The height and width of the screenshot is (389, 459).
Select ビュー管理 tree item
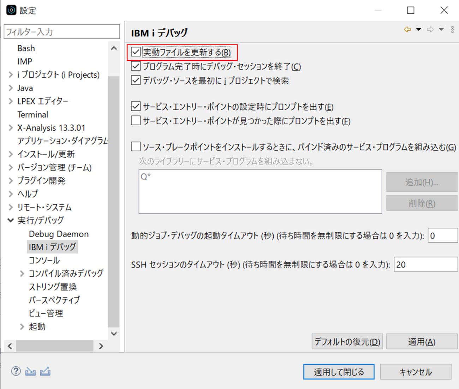[x=46, y=313]
